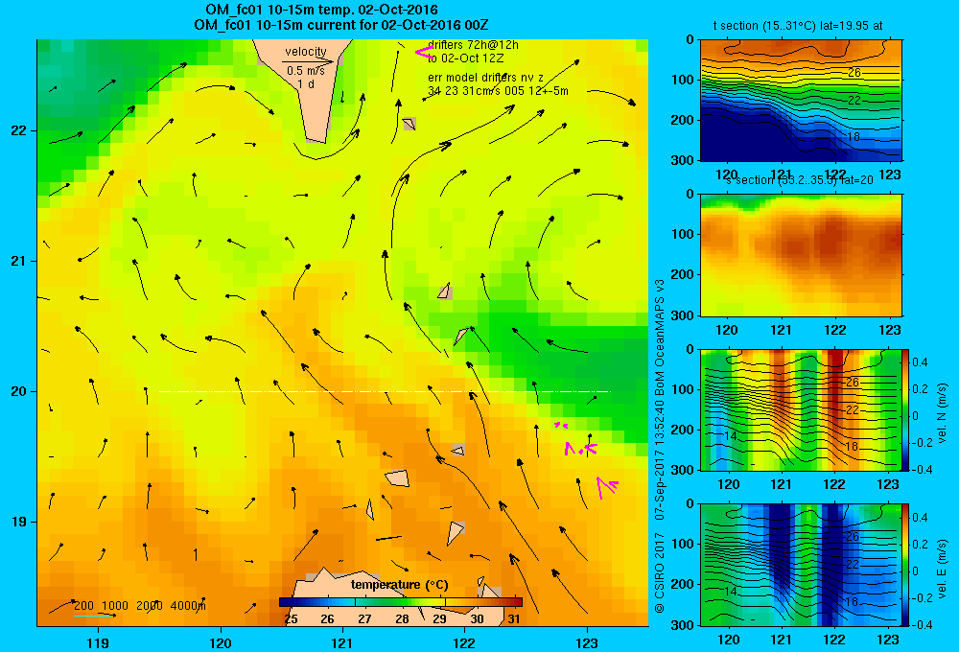Pick the dark blue 25 end of temperature colorbar

coord(285,602)
